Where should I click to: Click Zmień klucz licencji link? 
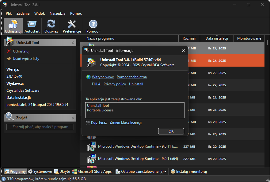126,122
